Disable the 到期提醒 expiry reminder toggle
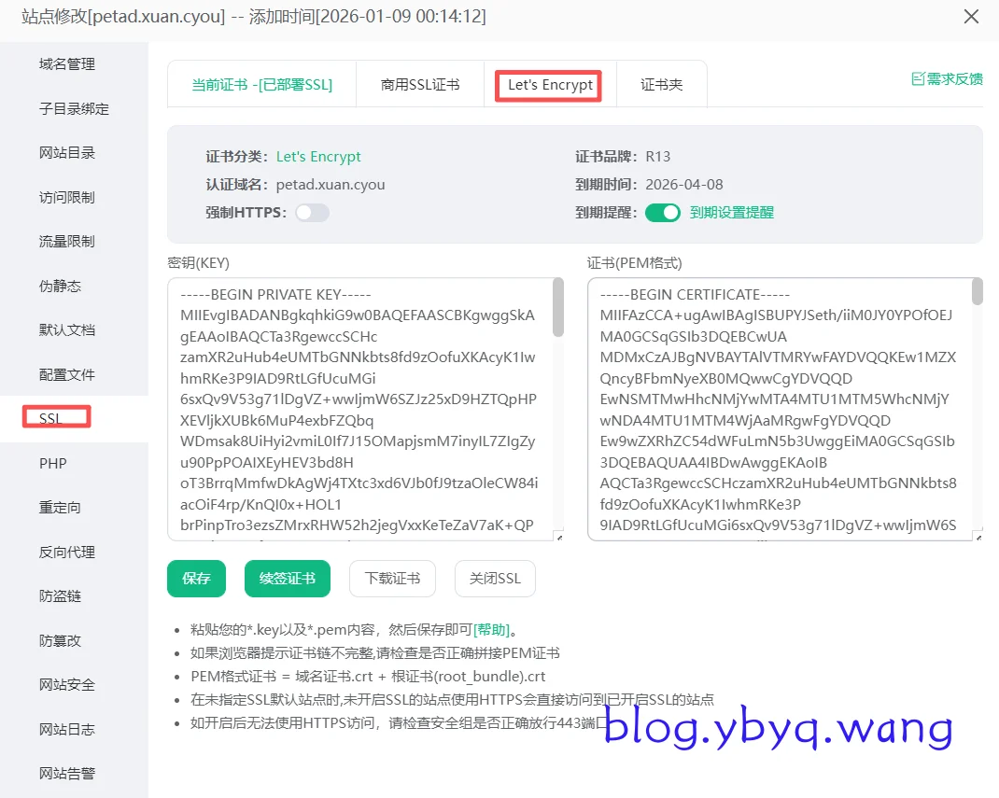The width and height of the screenshot is (999, 798). tap(663, 213)
